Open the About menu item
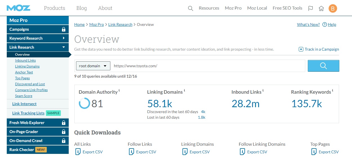 [x=105, y=8]
